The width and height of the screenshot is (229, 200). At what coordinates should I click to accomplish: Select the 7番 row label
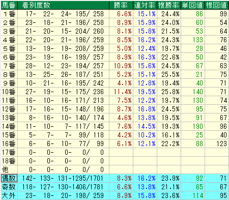pyautogui.click(x=9, y=66)
